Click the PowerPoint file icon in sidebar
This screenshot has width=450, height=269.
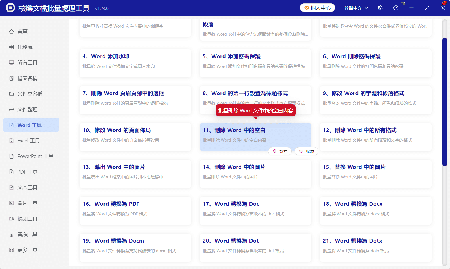[11, 156]
